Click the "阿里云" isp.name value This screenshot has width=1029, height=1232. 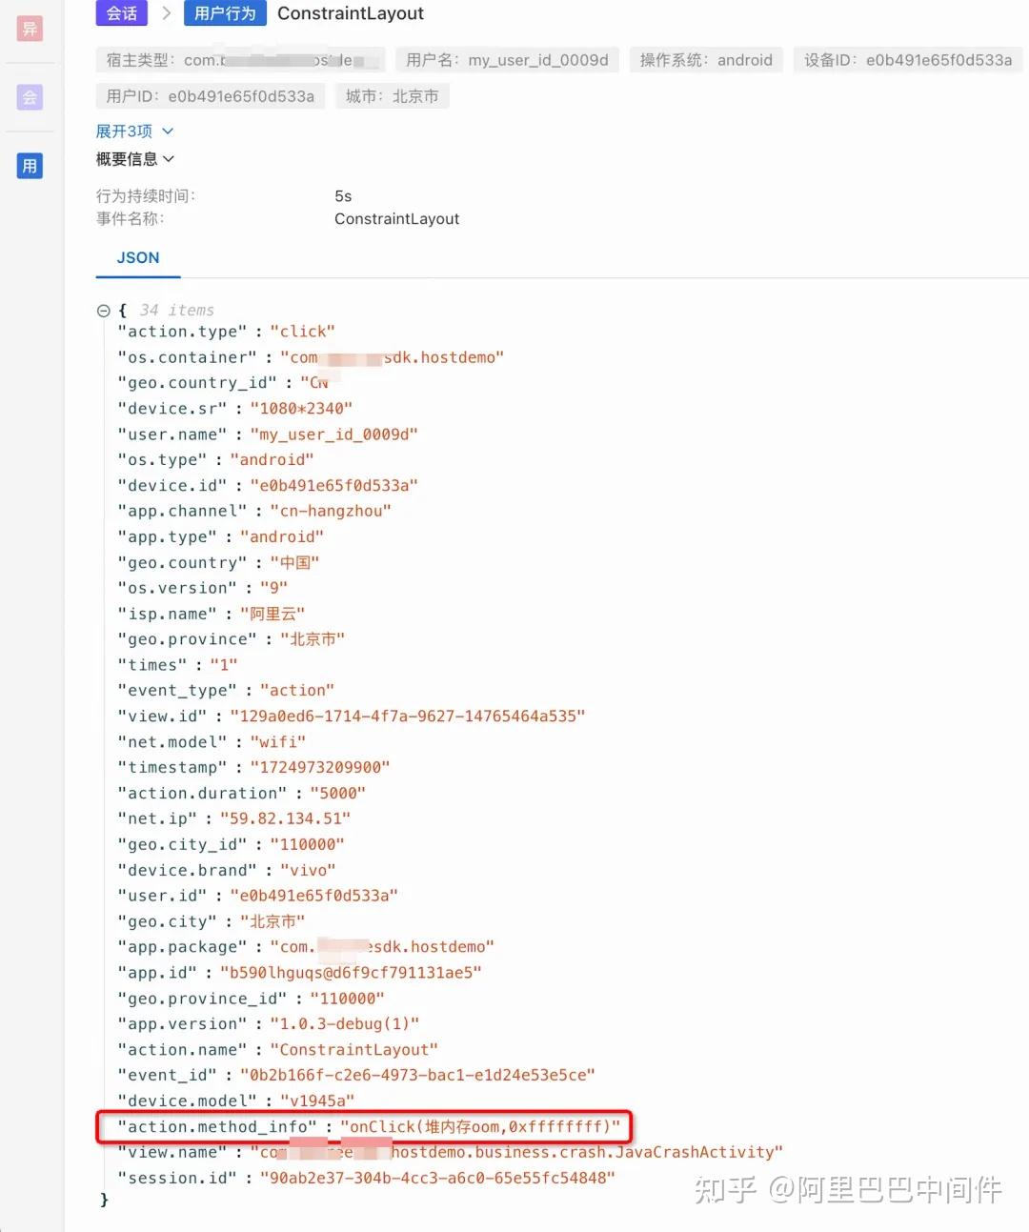pyautogui.click(x=272, y=615)
